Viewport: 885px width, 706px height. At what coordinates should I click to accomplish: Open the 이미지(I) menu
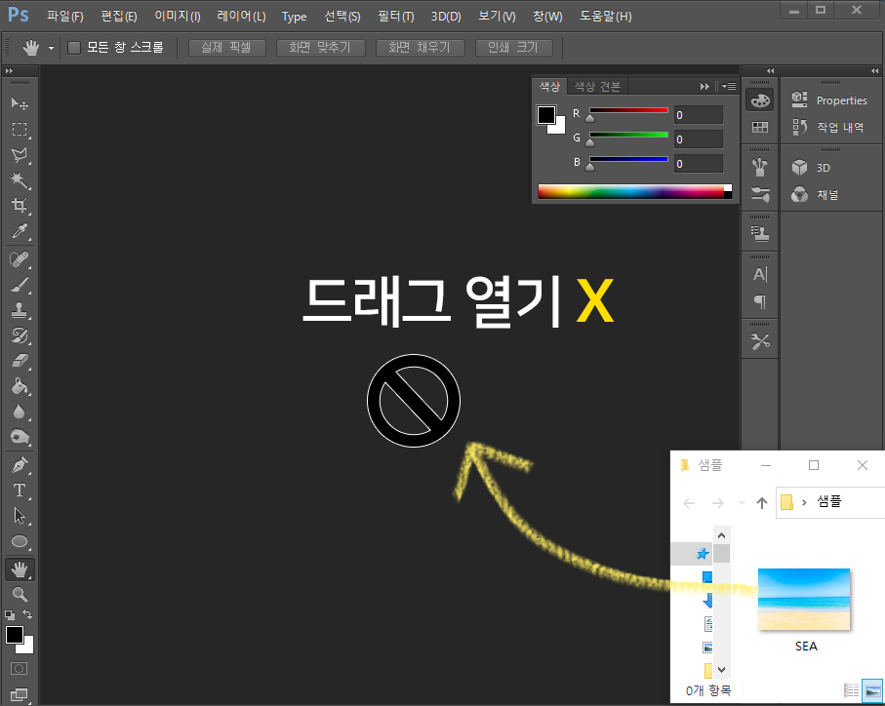point(178,17)
